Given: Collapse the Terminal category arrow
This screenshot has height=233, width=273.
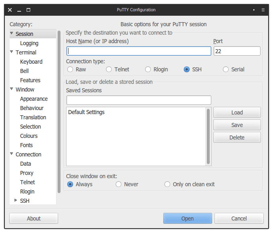Looking at the screenshot, I should [12, 52].
